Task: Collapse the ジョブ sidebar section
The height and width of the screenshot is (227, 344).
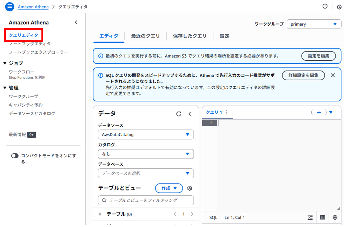Action: coord(5,63)
